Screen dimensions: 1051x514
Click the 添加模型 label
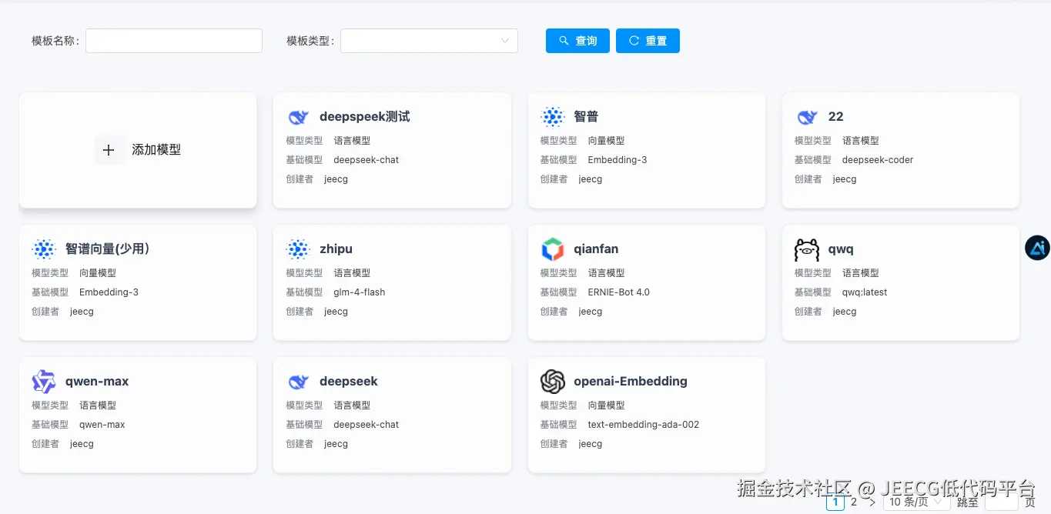tap(156, 150)
